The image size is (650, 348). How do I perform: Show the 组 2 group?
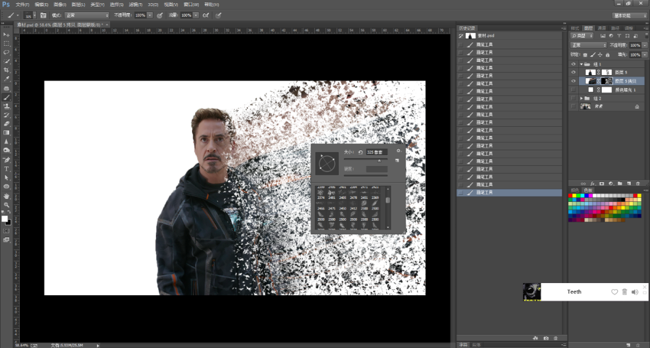click(x=574, y=99)
